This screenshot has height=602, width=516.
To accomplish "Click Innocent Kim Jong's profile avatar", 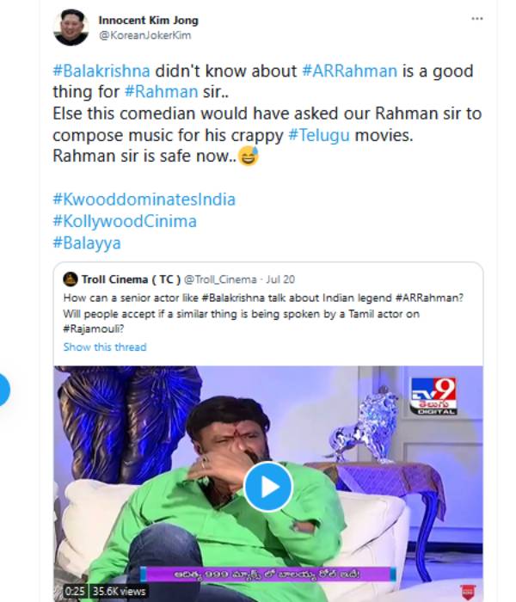I will (x=69, y=28).
